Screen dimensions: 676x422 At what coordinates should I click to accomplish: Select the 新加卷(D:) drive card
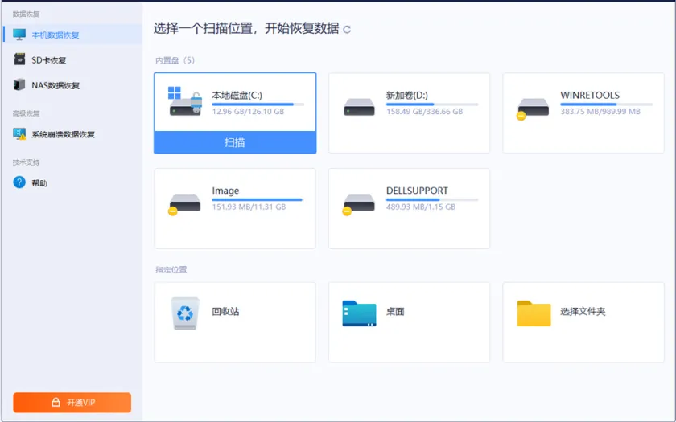coord(409,113)
